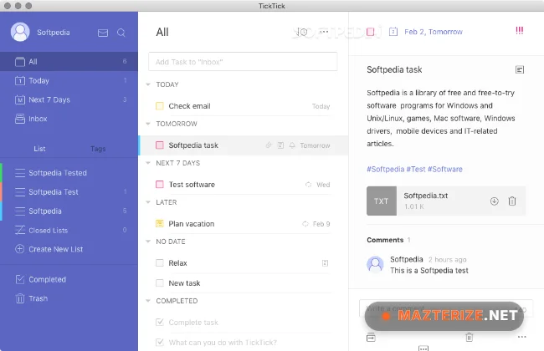Click the #Software tag
This screenshot has width=544, height=351.
point(445,169)
